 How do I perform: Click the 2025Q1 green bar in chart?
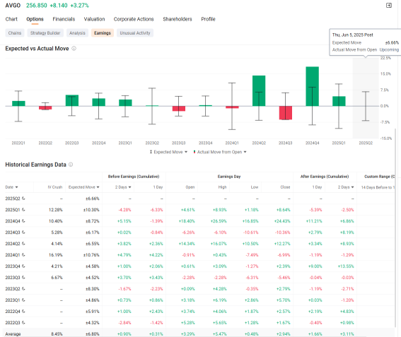pyautogui.click(x=339, y=101)
